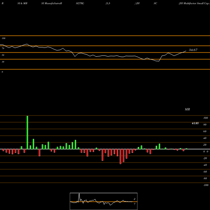Click the 60 label on MR axis
This screenshot has width=210, height=210.
[205, 131]
